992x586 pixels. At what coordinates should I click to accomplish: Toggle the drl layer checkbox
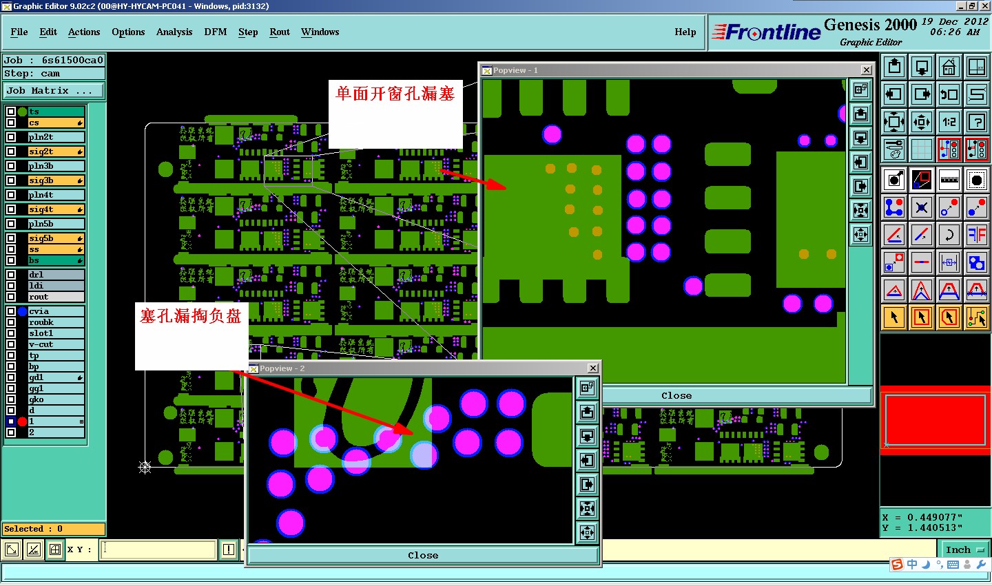(11, 275)
